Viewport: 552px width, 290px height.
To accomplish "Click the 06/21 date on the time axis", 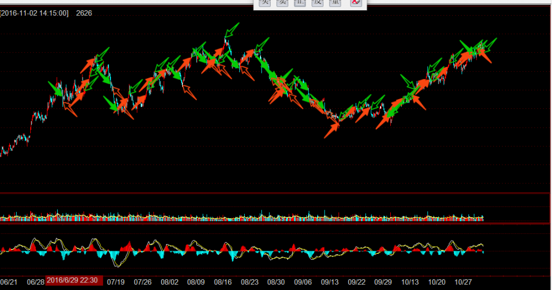I will click(9, 282).
